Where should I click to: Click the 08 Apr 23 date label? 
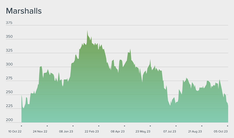coord(118,131)
